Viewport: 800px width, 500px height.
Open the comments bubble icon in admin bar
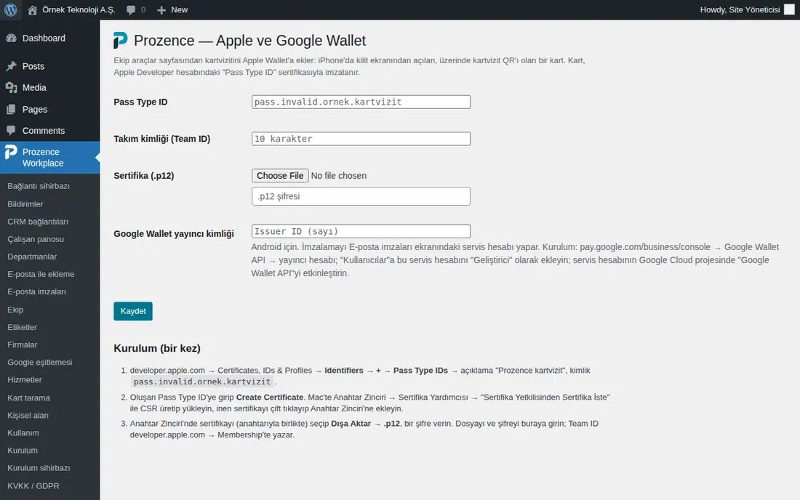(x=131, y=10)
